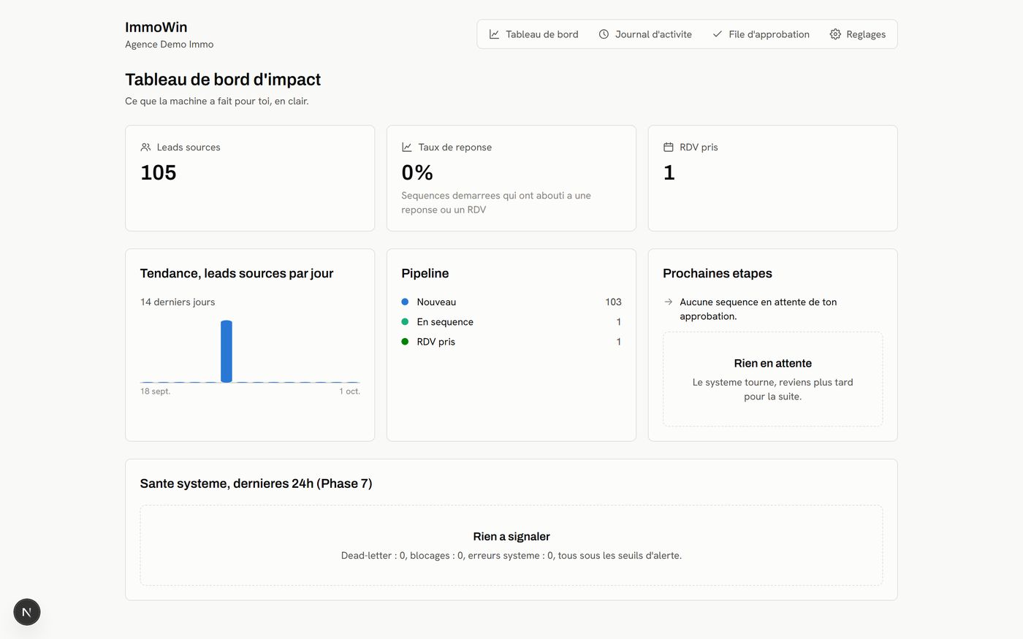The width and height of the screenshot is (1023, 639).
Task: Open the Tableau de bord tab
Action: tap(533, 34)
